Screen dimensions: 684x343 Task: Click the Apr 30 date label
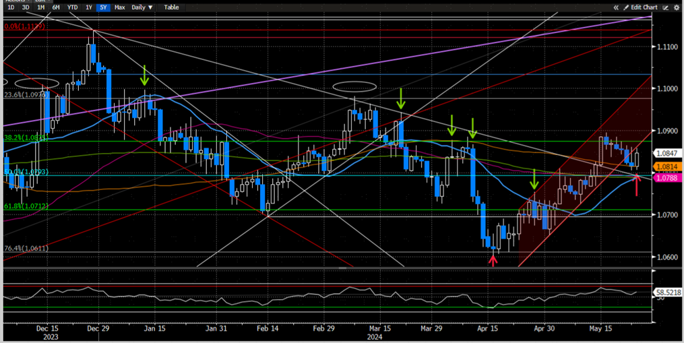pos(544,328)
